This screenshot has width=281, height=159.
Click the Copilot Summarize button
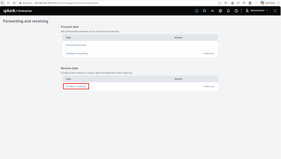[268, 3]
